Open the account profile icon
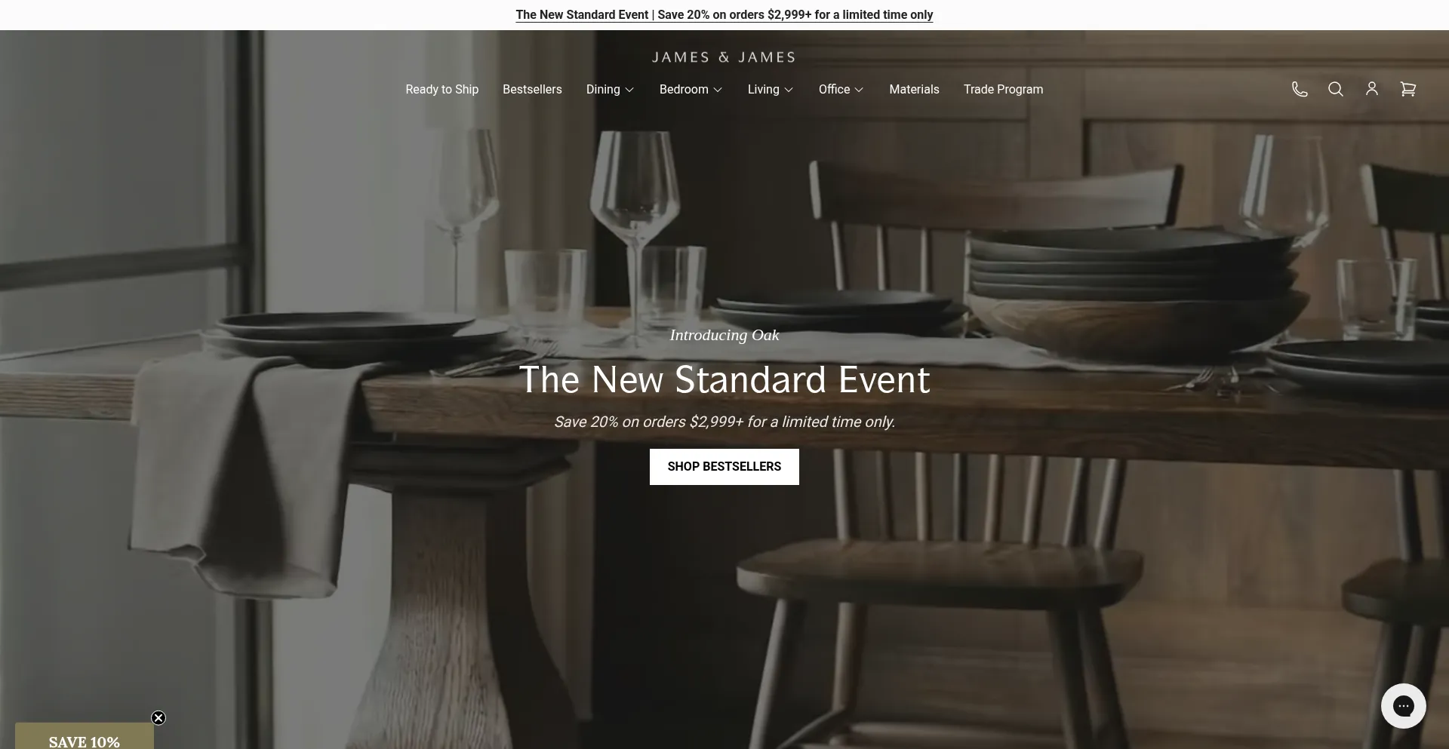The width and height of the screenshot is (1449, 749). point(1372,89)
